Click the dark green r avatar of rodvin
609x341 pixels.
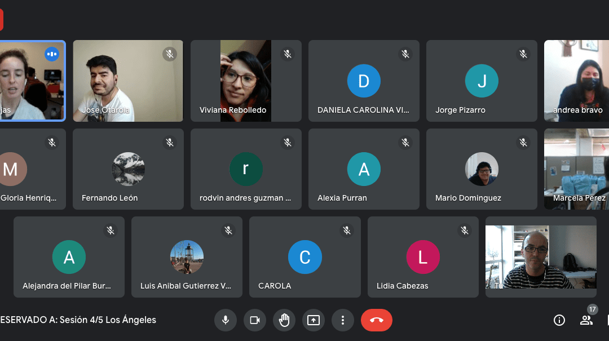pyautogui.click(x=246, y=169)
